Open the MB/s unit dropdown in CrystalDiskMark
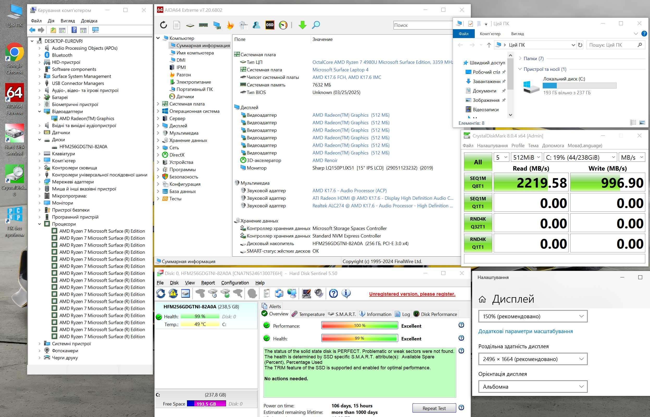The image size is (650, 417). (x=632, y=157)
